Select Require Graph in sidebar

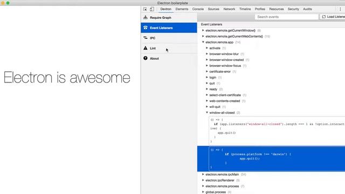169,18
